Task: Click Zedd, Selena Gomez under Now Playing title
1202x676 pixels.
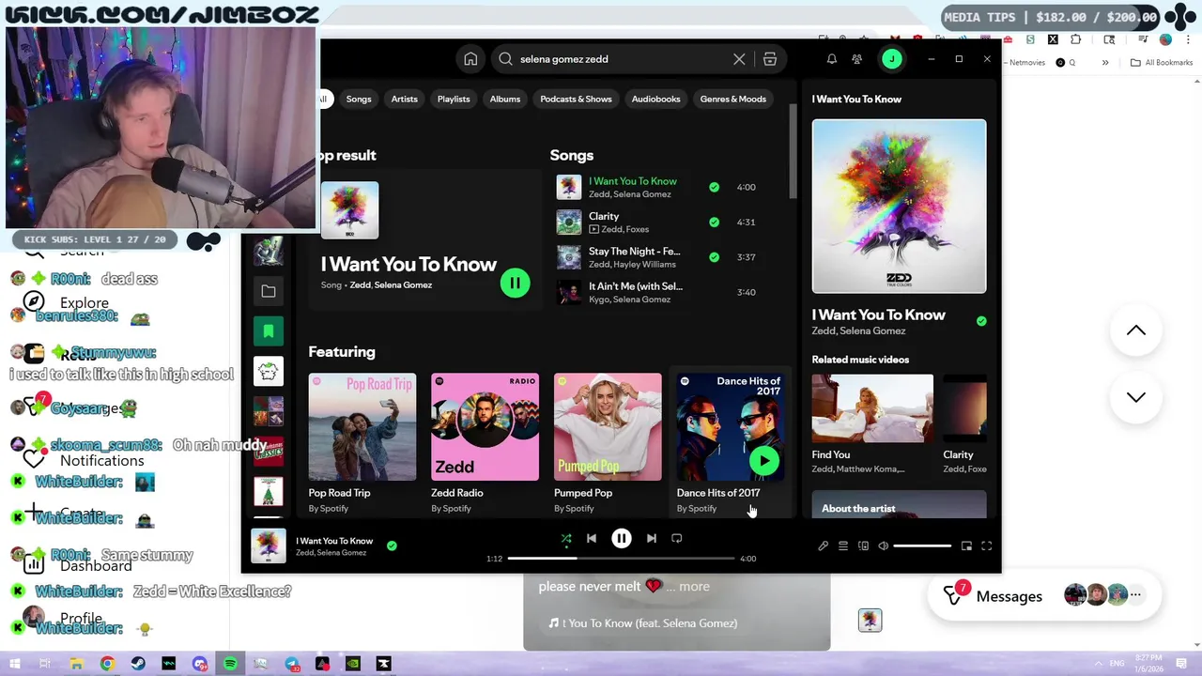Action: tap(858, 330)
